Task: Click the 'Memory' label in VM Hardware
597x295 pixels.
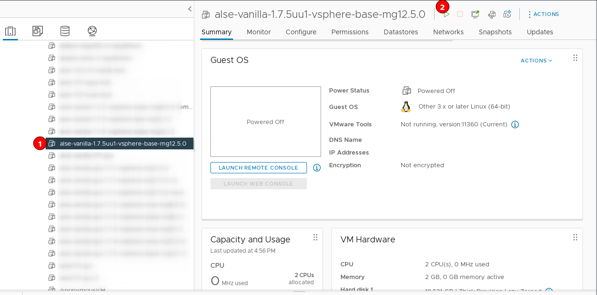Action: [x=353, y=277]
